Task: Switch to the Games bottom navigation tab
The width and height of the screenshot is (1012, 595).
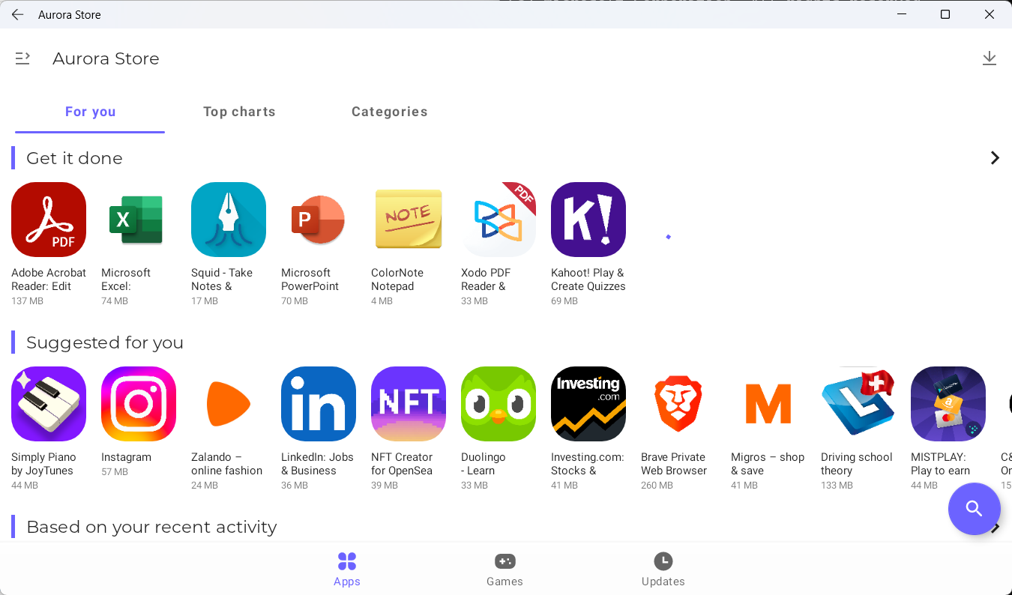Action: [505, 570]
